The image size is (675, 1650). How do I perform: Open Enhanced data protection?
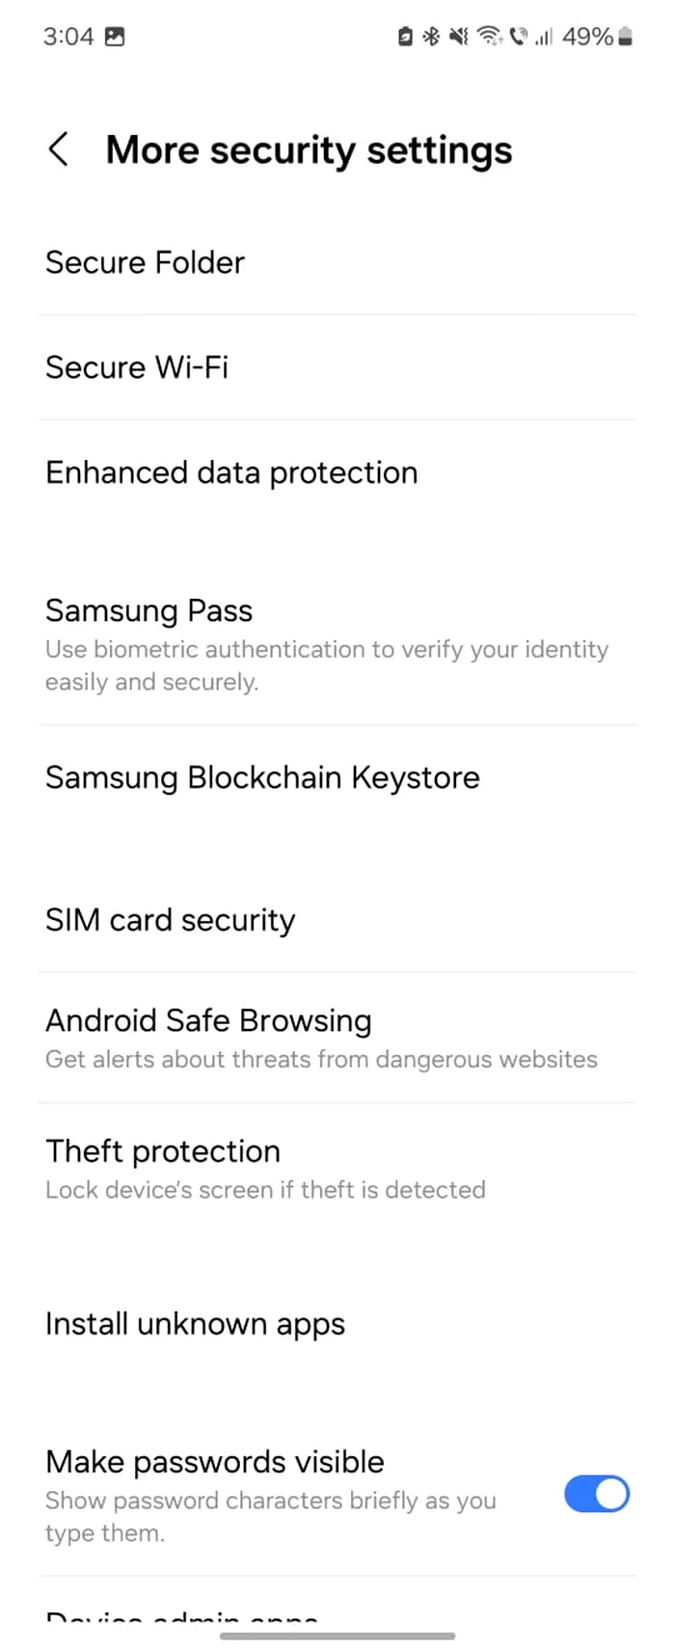tap(231, 473)
